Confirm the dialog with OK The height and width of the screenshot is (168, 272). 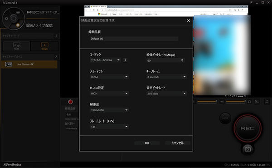point(147,143)
